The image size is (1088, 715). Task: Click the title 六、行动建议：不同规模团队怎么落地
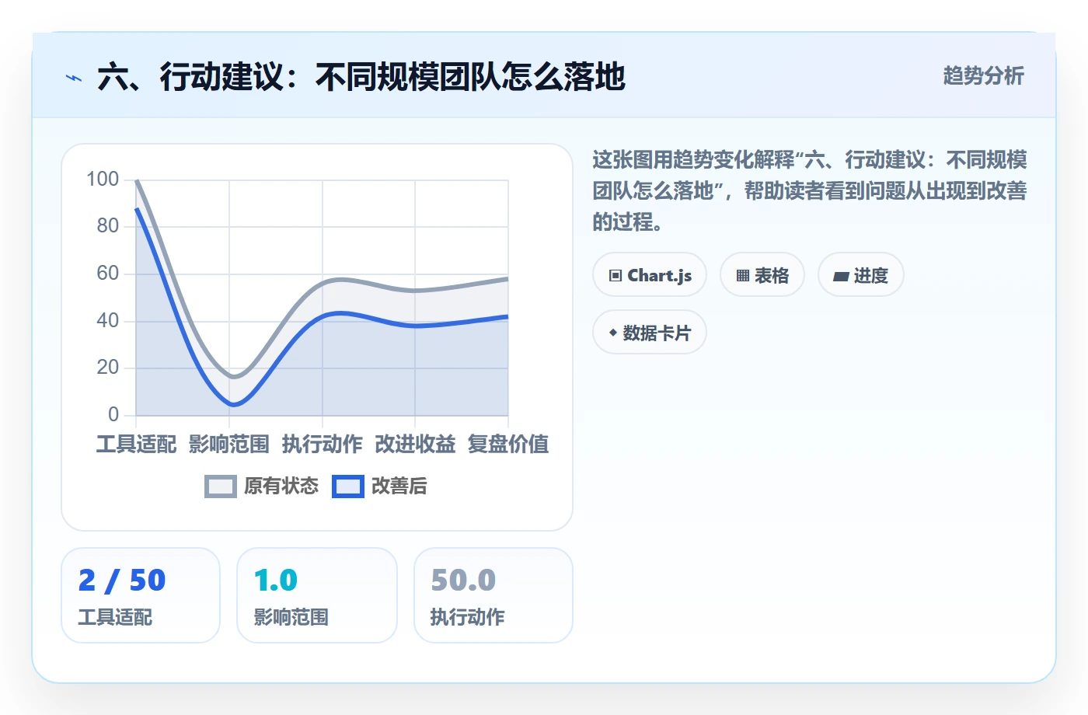(x=361, y=77)
